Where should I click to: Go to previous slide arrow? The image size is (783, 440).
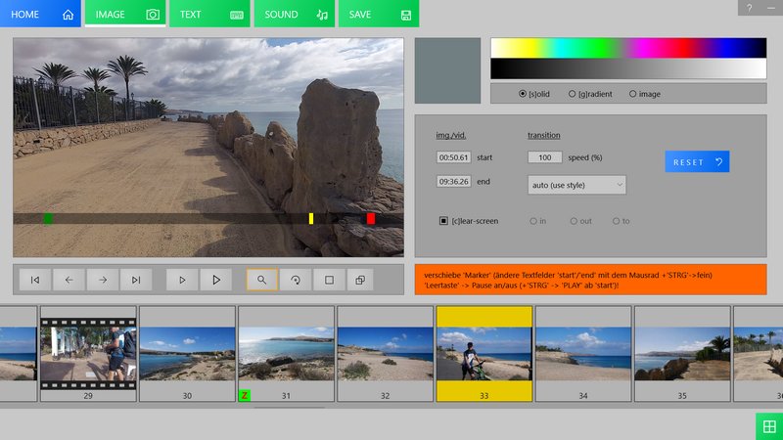69,280
